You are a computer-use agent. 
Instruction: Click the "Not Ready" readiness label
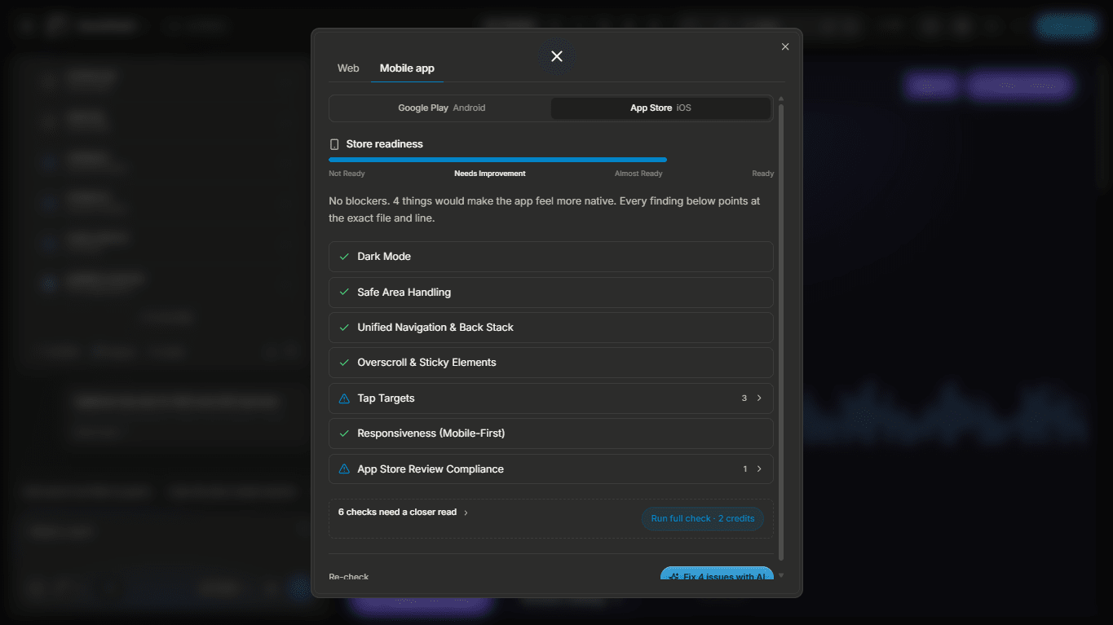[347, 174]
